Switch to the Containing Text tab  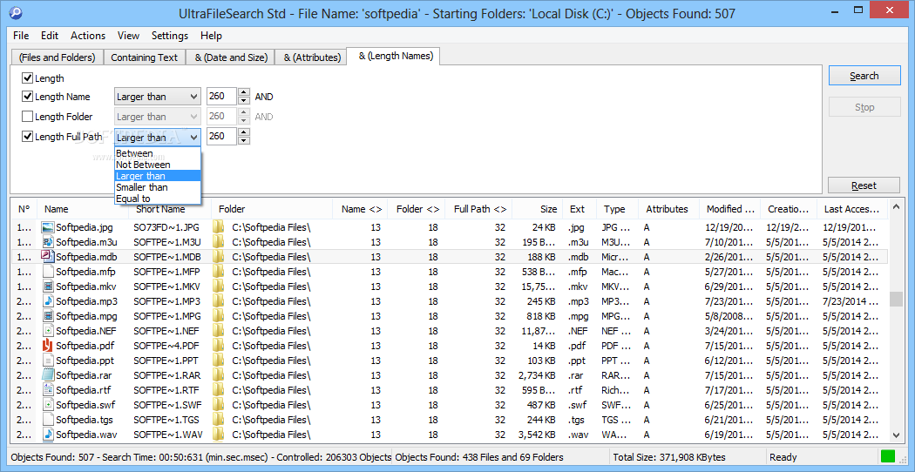pyautogui.click(x=144, y=57)
